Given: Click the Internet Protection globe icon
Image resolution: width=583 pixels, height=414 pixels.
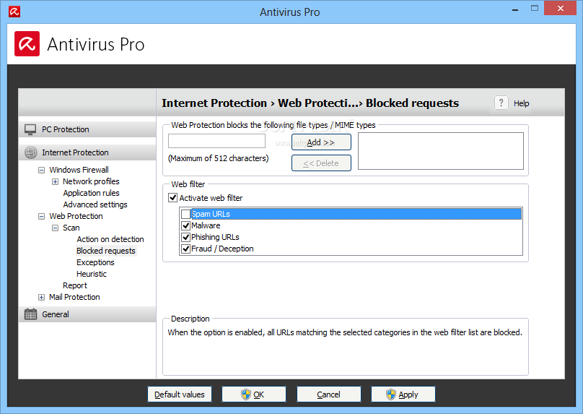Looking at the screenshot, I should 30,152.
